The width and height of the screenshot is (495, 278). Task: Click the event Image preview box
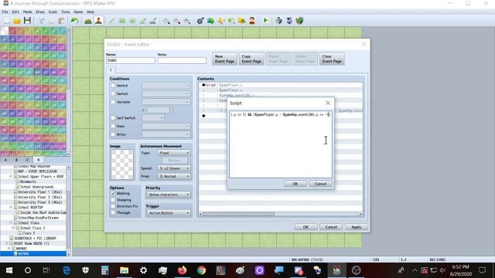[x=122, y=164]
